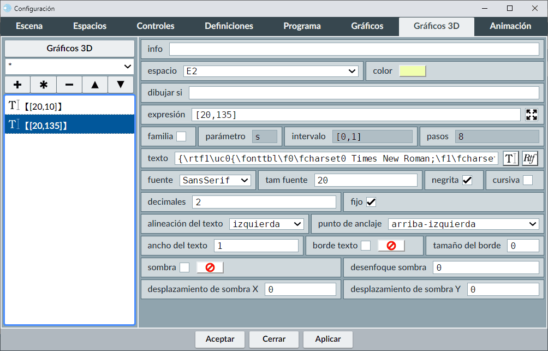The image size is (548, 351).
Task: Move selected graphic down with arrow
Action: pos(121,85)
